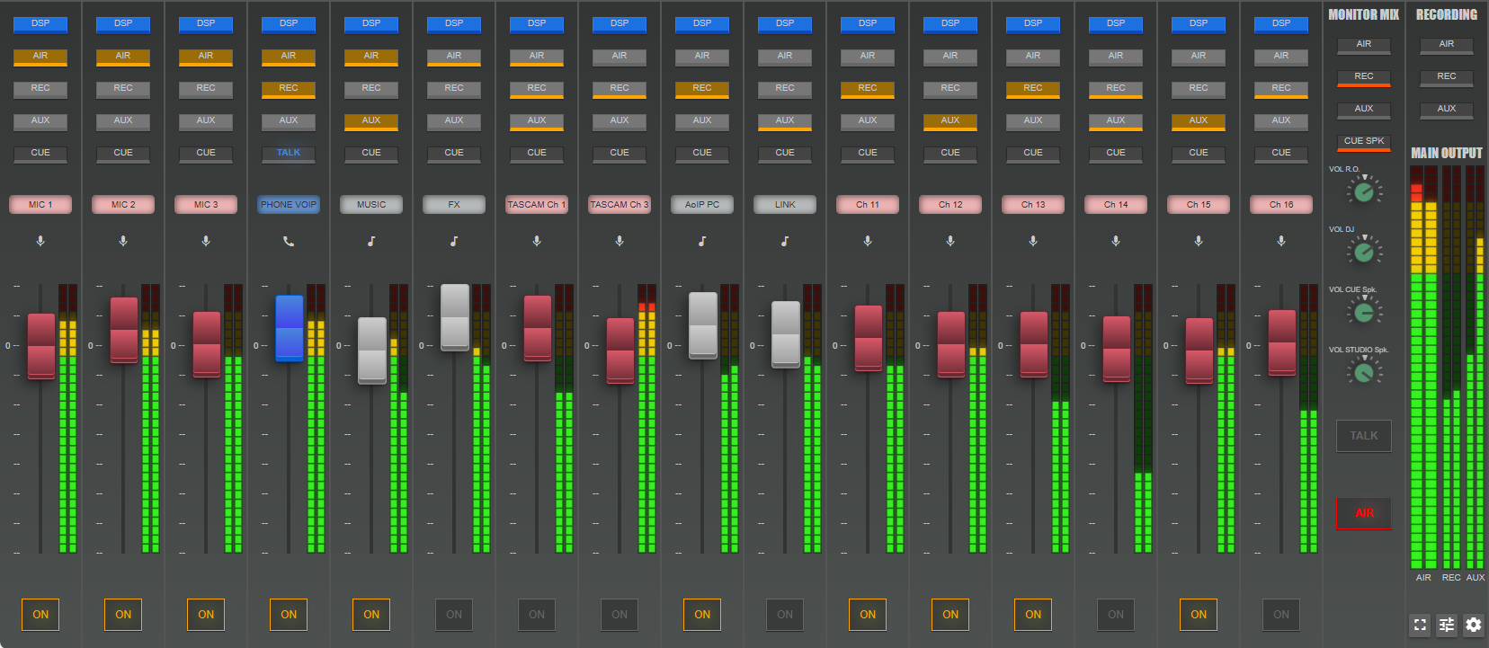Viewport: 1489px width, 648px height.
Task: Click the fullscreen icon at bottom right
Action: pyautogui.click(x=1420, y=625)
